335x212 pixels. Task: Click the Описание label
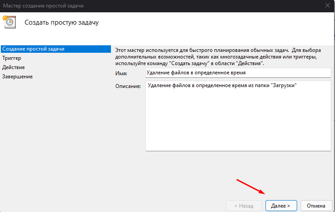[x=128, y=86]
